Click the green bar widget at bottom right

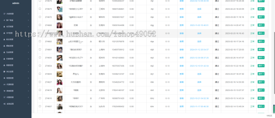pos(274,109)
